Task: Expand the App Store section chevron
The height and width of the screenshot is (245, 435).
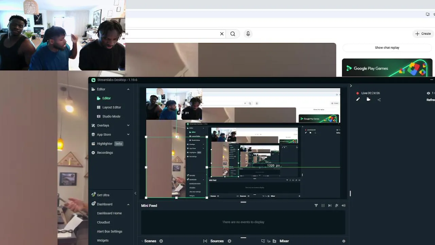Action: pos(128,134)
